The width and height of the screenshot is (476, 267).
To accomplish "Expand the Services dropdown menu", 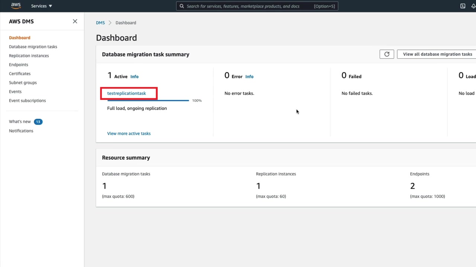I will pyautogui.click(x=42, y=6).
